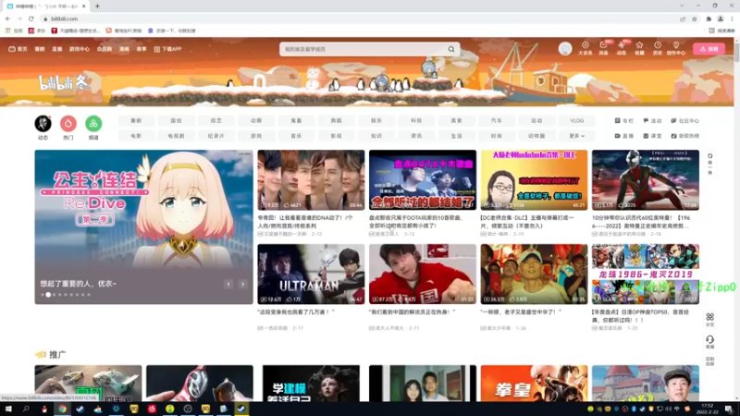Select the 番剧 category button

click(x=136, y=121)
